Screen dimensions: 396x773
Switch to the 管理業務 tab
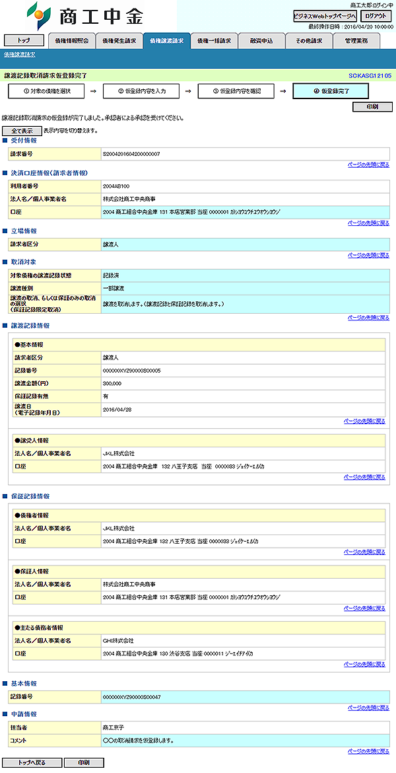pos(356,42)
